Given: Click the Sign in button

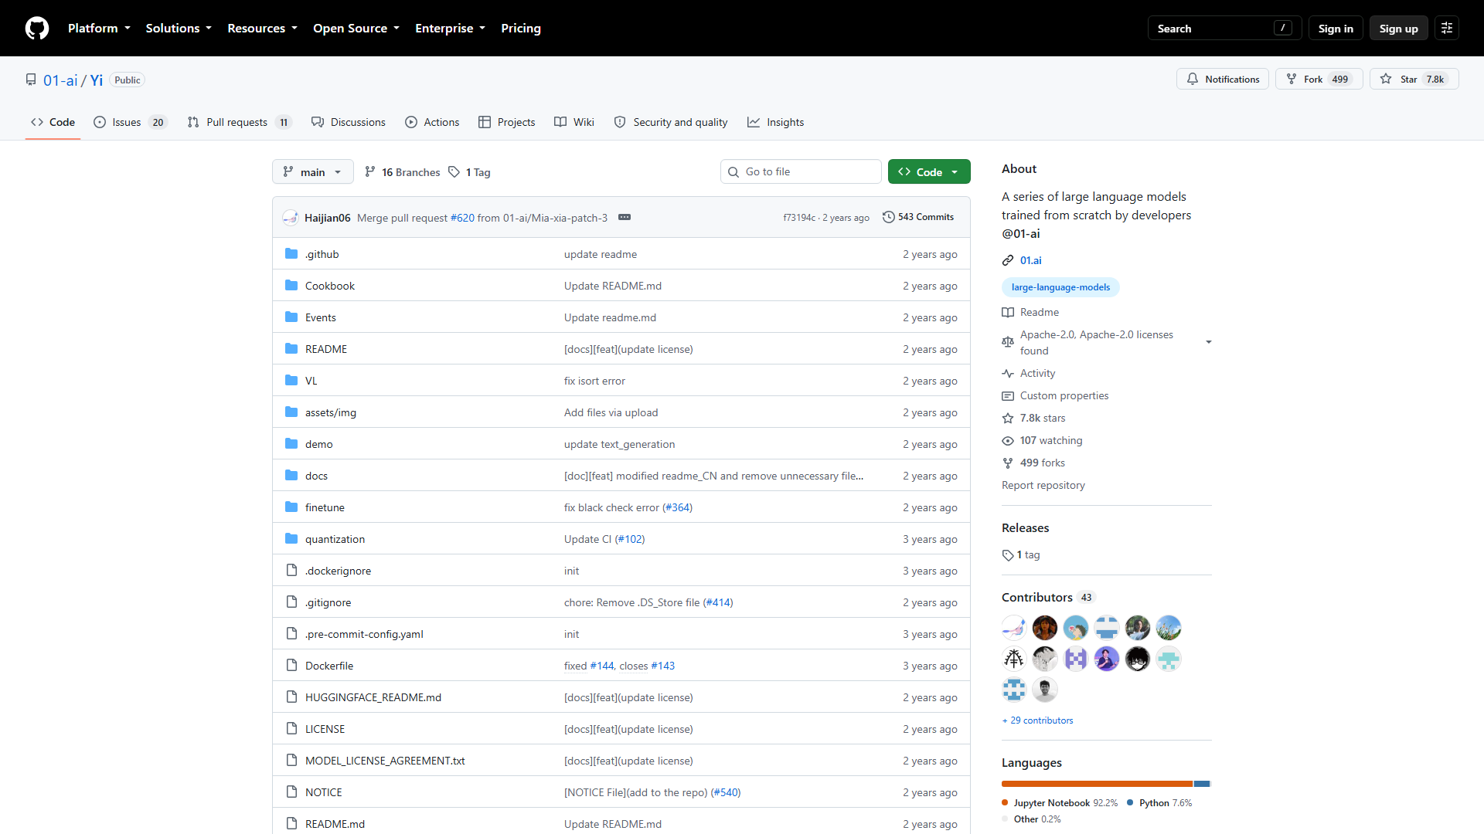Looking at the screenshot, I should [x=1335, y=29].
